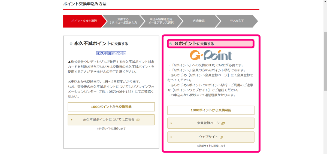The height and width of the screenshot is (154, 327).
Task: Click external-link icon beside 永久不滅ポイントについてはこちら
Action: pyautogui.click(x=138, y=120)
